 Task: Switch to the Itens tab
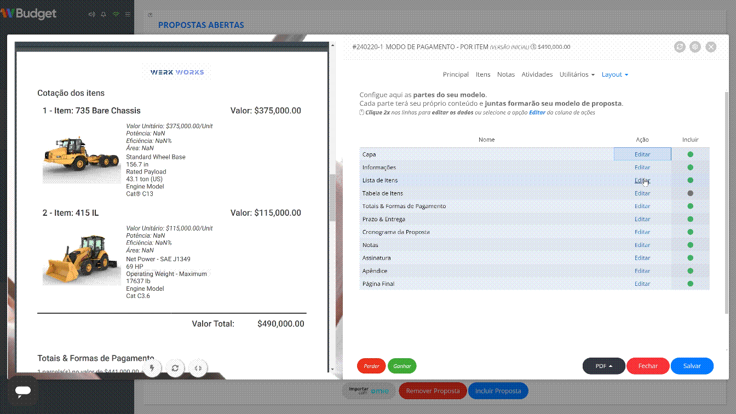tap(483, 74)
